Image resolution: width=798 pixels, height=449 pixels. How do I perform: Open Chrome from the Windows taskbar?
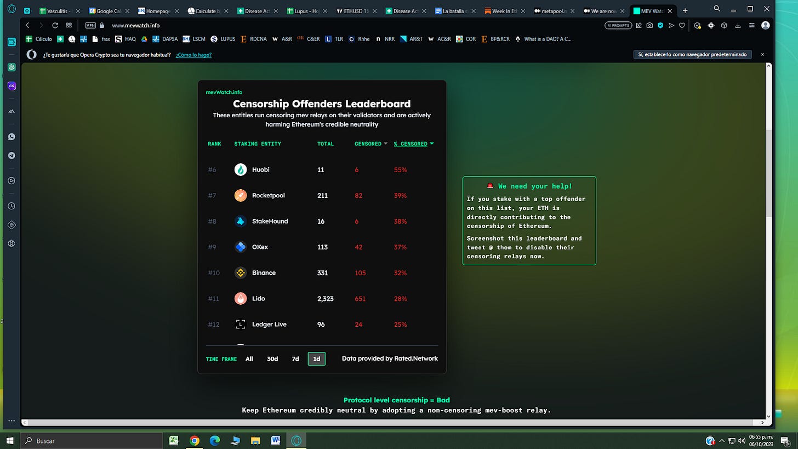point(194,441)
